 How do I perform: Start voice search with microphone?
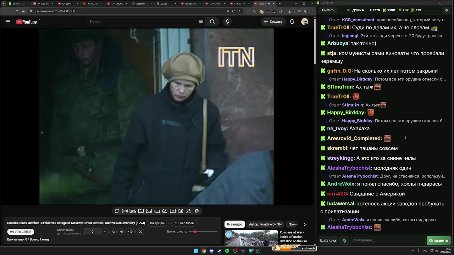click(x=227, y=22)
